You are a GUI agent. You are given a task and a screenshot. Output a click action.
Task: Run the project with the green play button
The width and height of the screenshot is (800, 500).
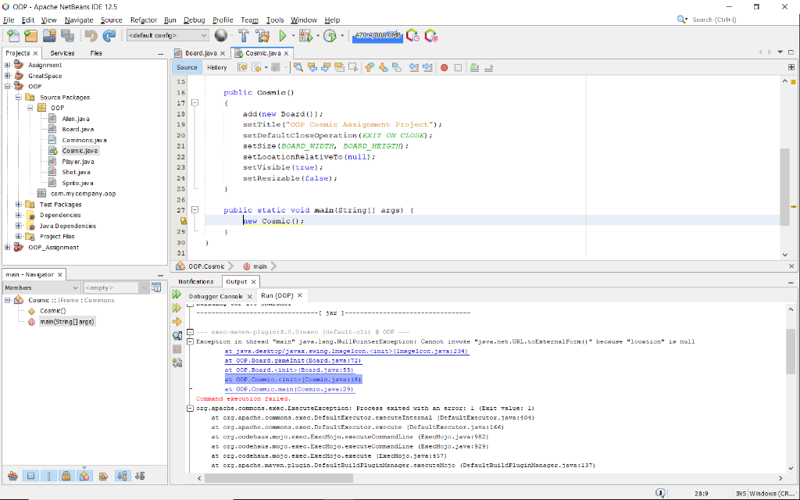point(283,36)
